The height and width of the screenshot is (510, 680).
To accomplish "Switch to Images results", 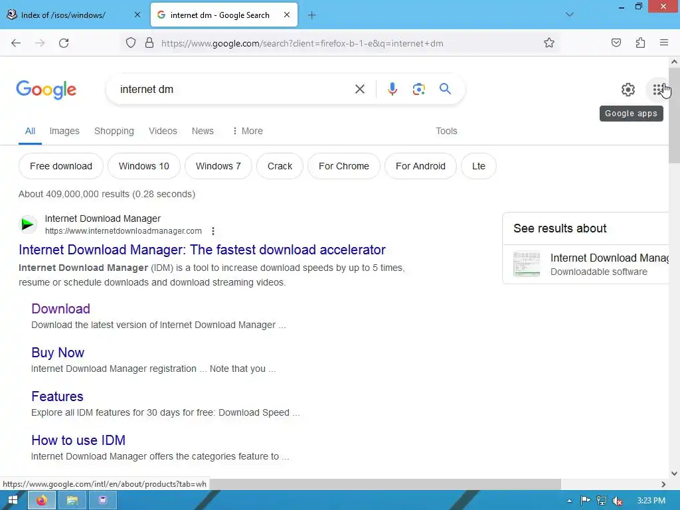I will pos(64,131).
